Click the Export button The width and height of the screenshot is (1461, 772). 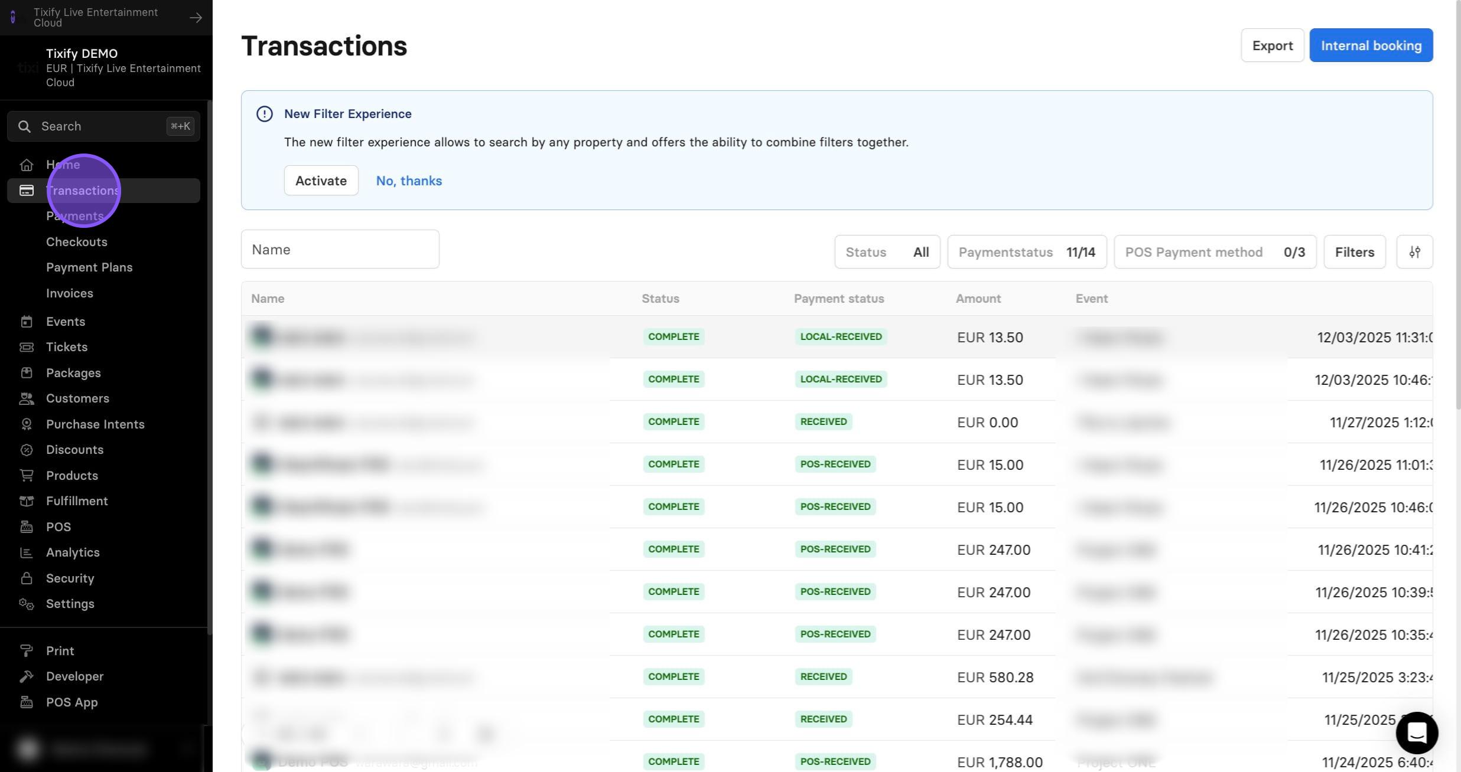click(x=1272, y=45)
